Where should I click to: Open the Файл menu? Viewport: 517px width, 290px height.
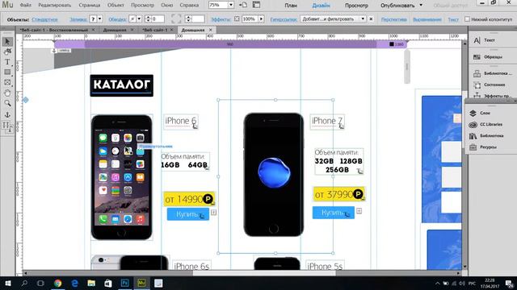tap(25, 6)
